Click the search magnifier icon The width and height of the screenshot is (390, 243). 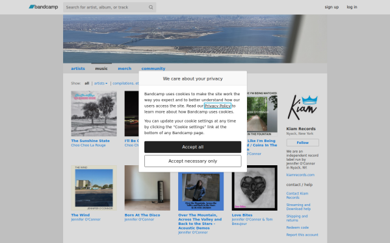point(151,7)
